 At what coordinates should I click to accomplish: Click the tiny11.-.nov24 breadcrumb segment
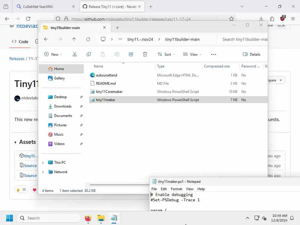click(140, 39)
